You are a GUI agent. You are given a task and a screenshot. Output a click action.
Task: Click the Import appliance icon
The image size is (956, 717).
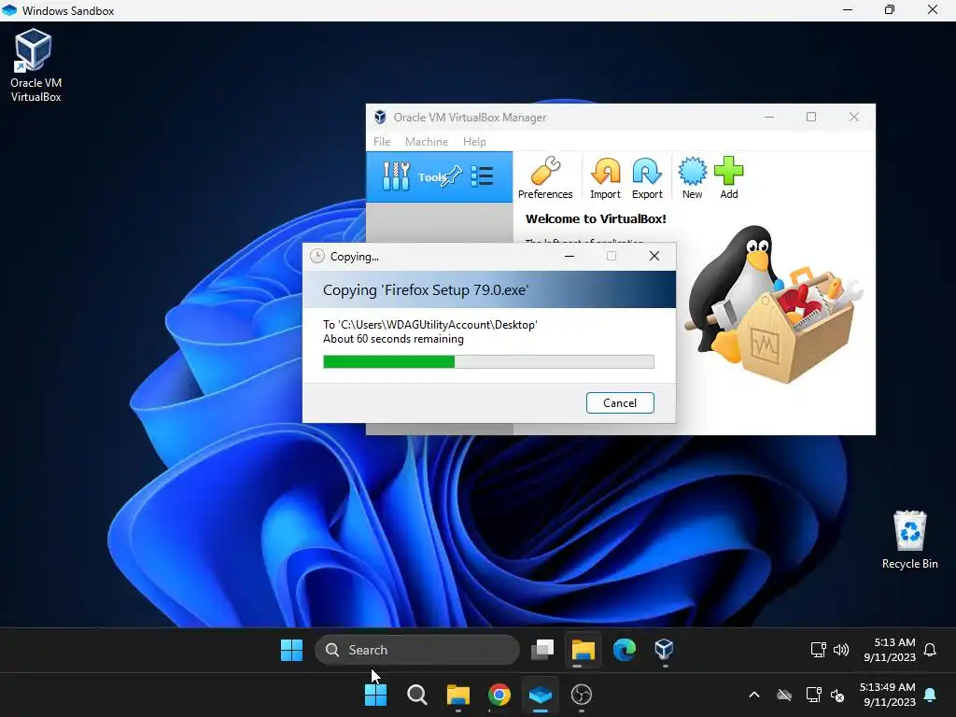tap(605, 178)
